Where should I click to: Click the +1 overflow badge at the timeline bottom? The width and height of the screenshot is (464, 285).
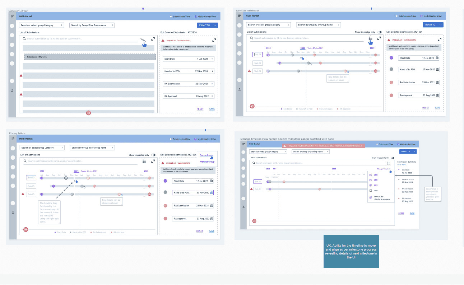pyautogui.click(x=252, y=106)
